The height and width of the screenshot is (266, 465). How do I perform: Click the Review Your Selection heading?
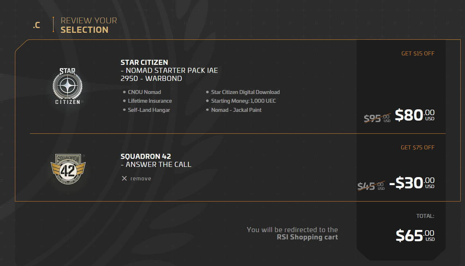coord(88,25)
